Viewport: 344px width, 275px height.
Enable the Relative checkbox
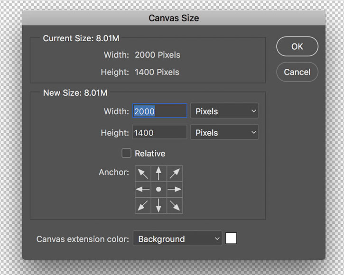coord(127,153)
